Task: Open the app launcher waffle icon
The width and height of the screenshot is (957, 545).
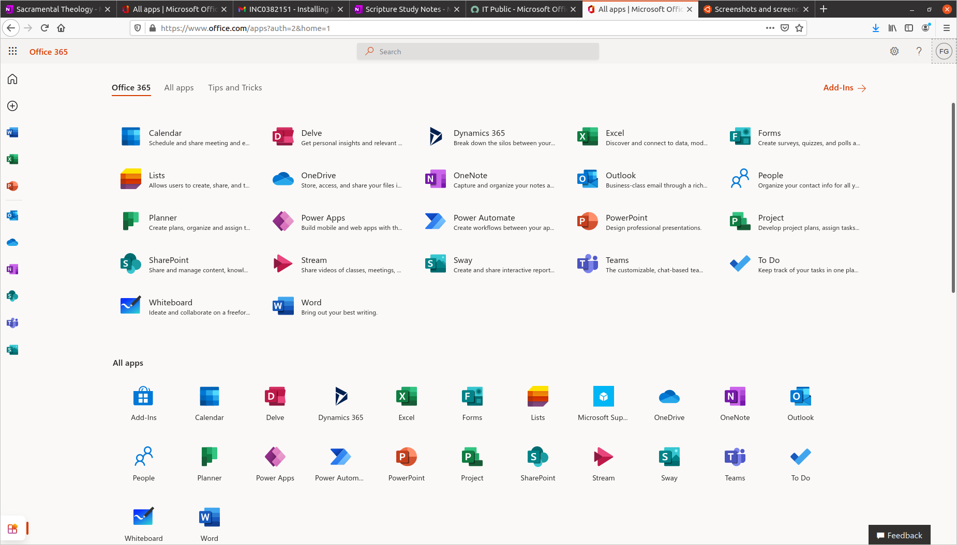Action: click(13, 51)
